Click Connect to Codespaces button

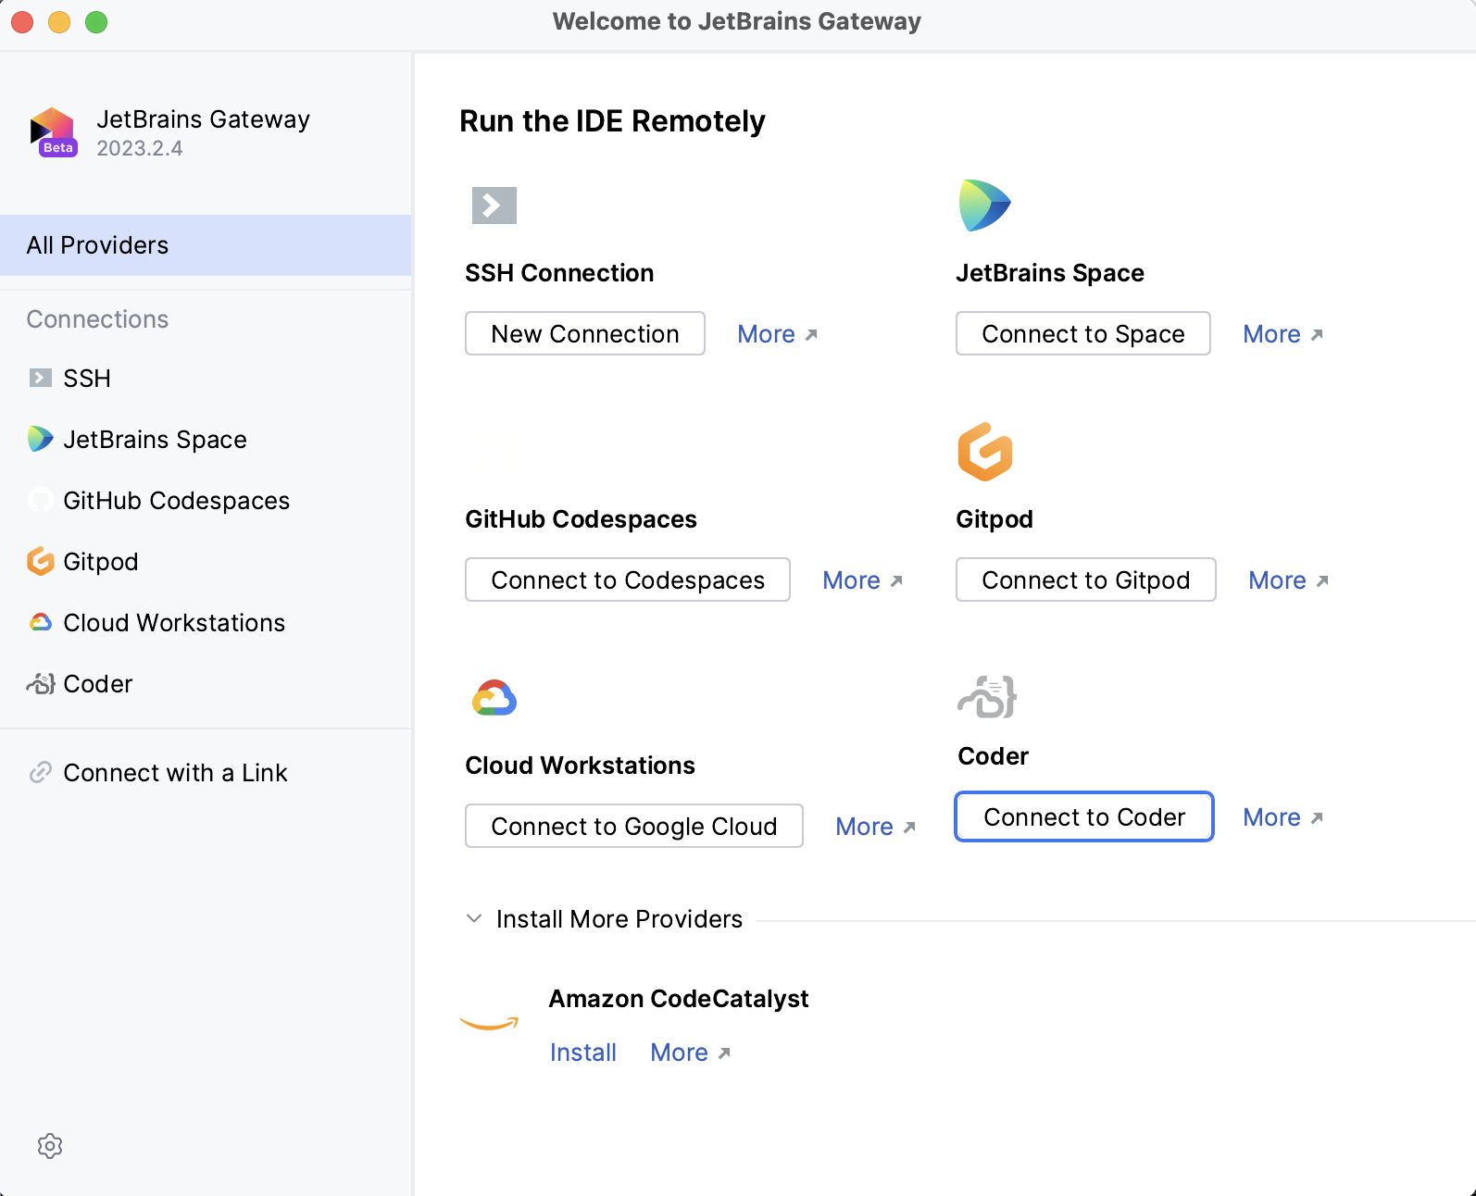627,580
